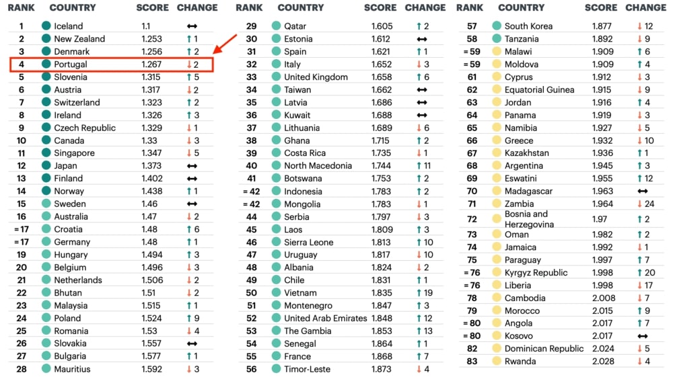Click the COUNTRY header above Iceland
The height and width of the screenshot is (377, 673).
tap(73, 8)
